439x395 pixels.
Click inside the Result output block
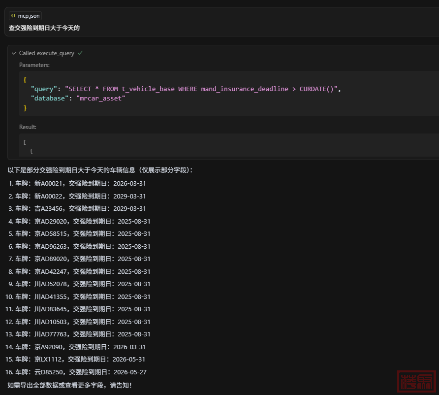(197, 146)
